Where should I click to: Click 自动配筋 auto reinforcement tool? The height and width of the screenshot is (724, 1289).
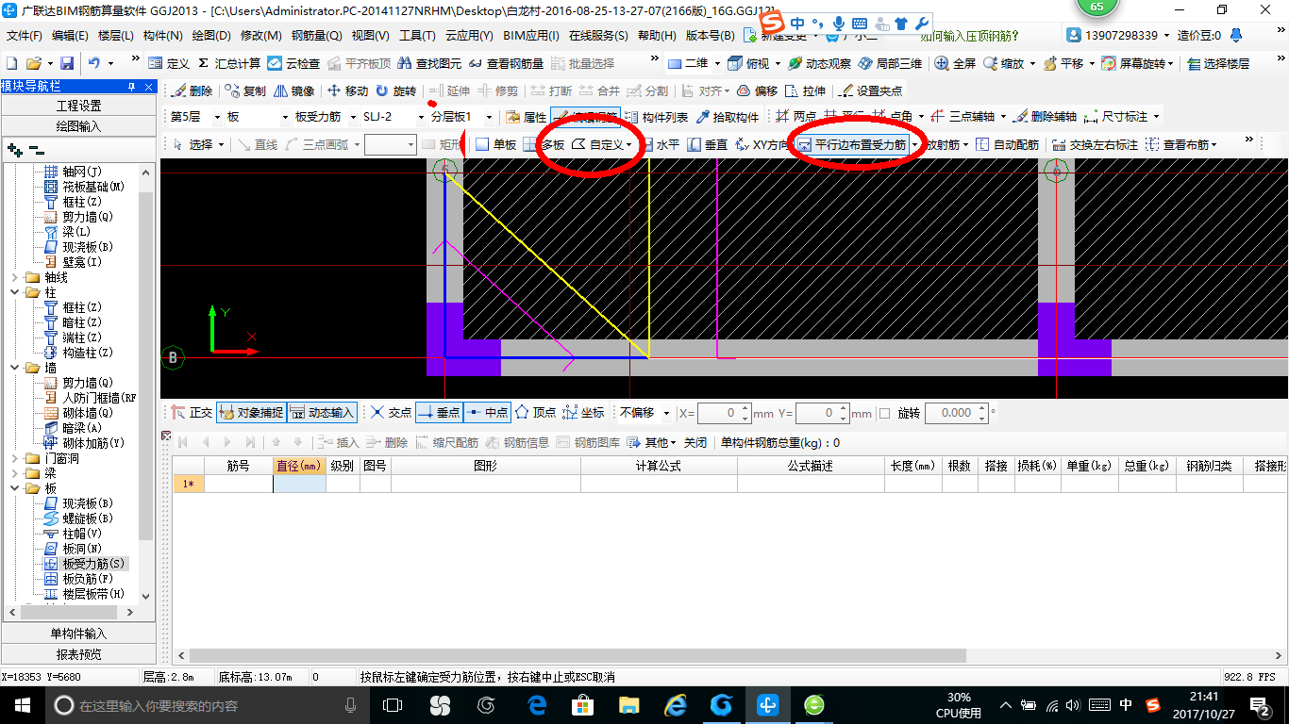coord(1007,144)
